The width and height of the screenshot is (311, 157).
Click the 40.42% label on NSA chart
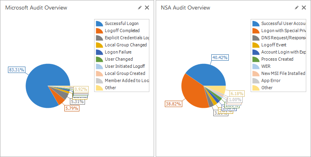[x=220, y=57]
